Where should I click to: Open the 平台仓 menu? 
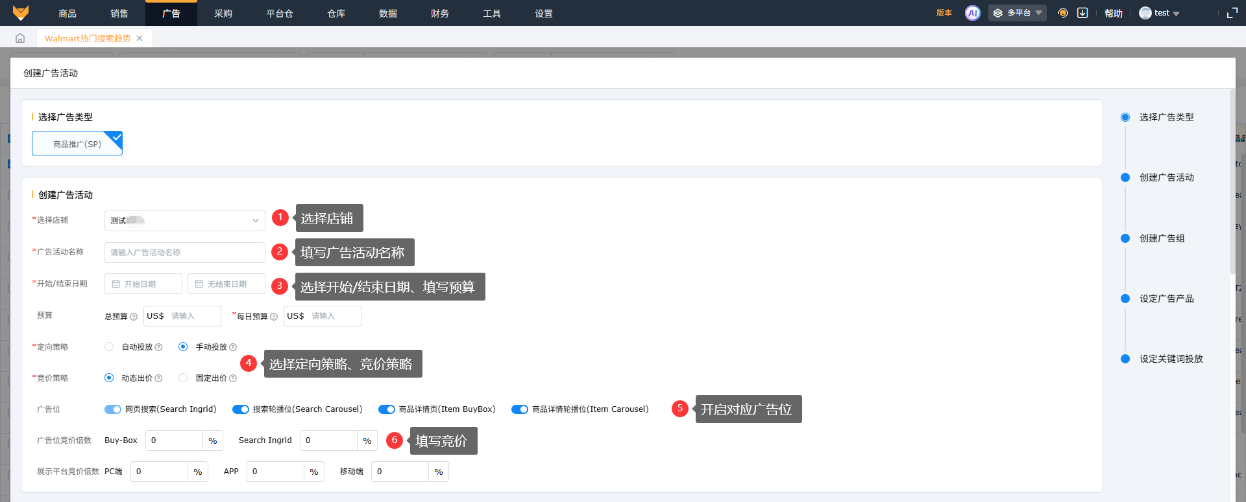click(x=280, y=13)
